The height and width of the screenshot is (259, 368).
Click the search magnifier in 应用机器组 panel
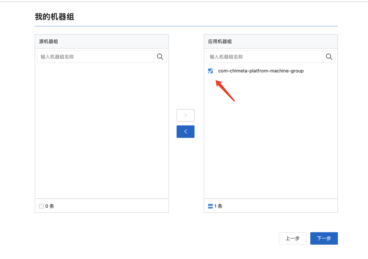click(329, 57)
